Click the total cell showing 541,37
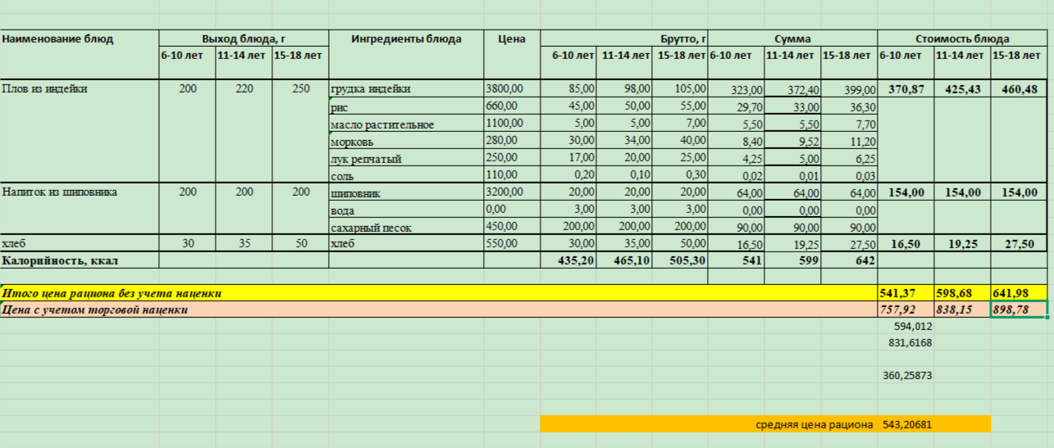 pyautogui.click(x=905, y=292)
